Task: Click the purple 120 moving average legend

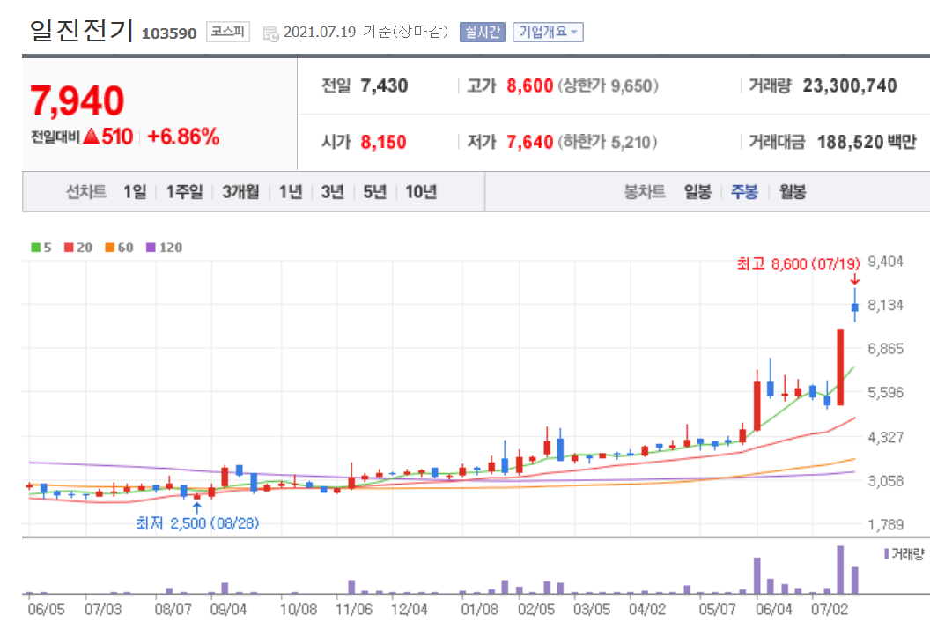Action: (165, 248)
